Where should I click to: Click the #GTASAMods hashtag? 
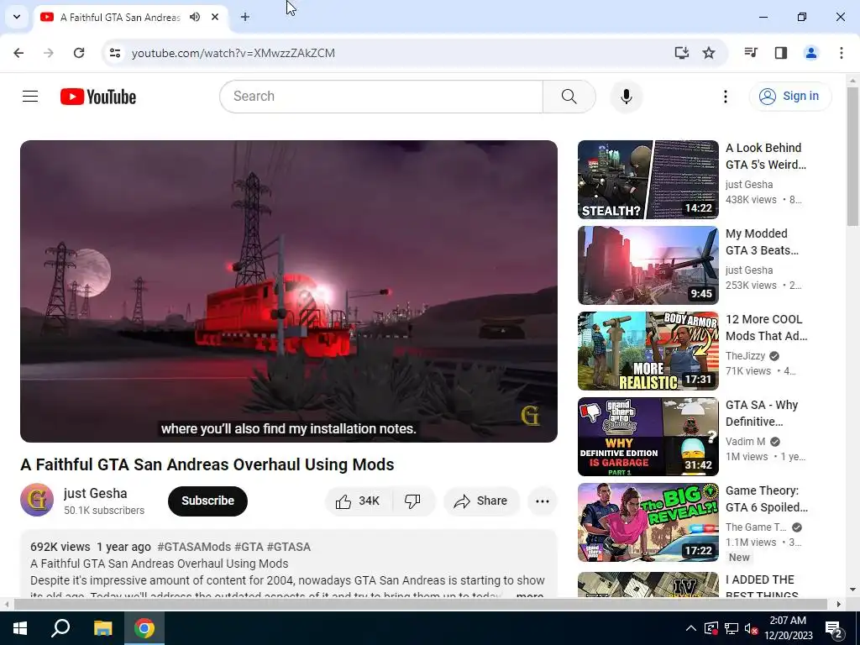pyautogui.click(x=194, y=547)
